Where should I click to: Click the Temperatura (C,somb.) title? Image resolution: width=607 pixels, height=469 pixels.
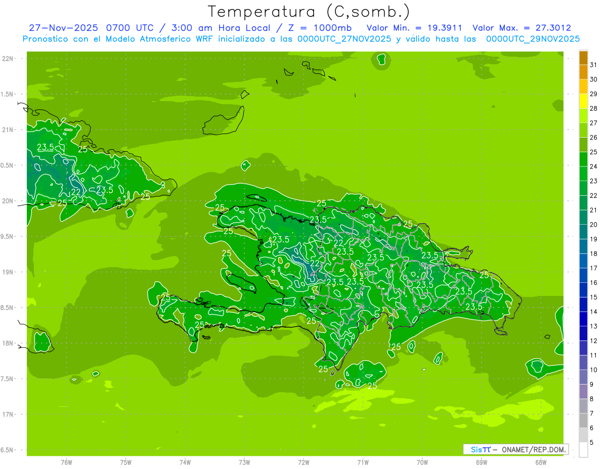coord(309,12)
